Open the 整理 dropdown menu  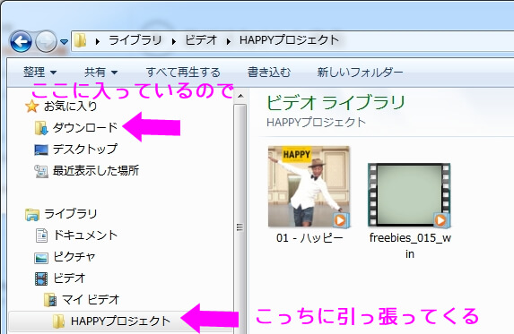coord(40,72)
